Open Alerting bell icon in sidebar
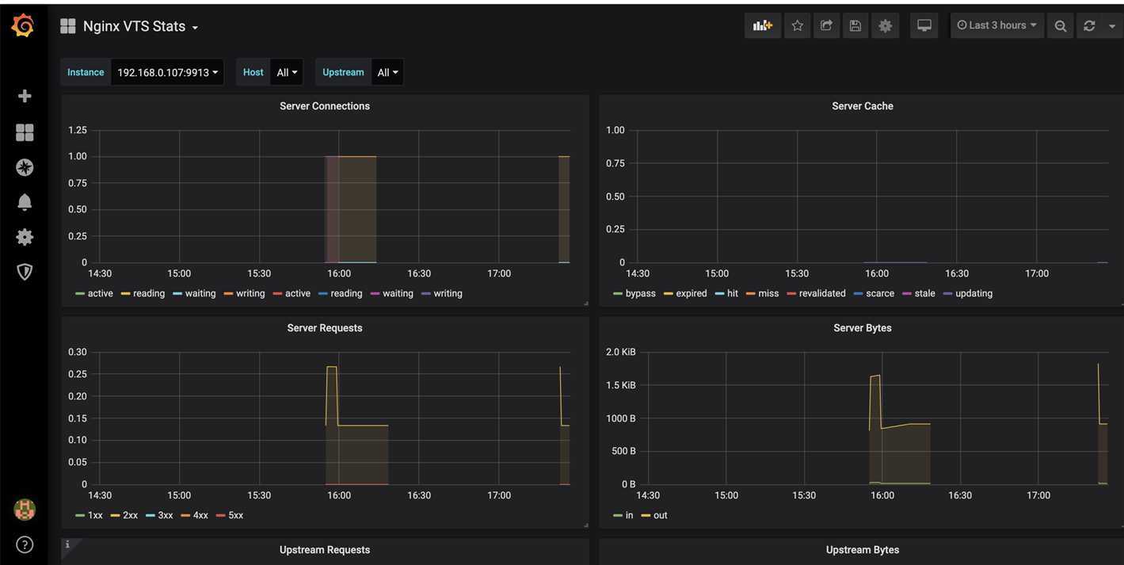 pos(25,202)
